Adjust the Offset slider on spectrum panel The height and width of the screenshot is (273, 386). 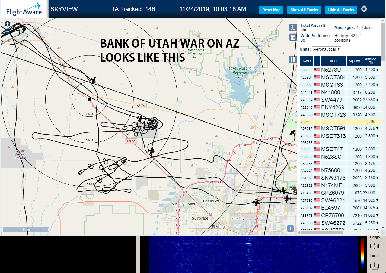pos(375,266)
